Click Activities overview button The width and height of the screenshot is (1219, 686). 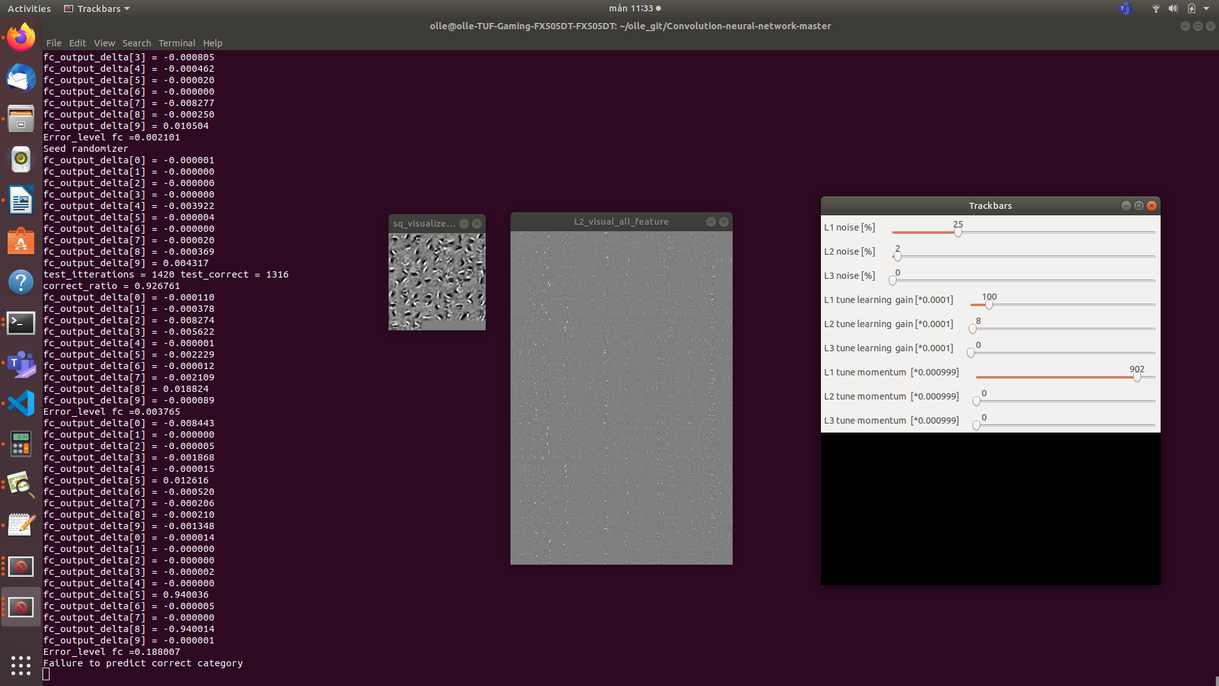(29, 9)
